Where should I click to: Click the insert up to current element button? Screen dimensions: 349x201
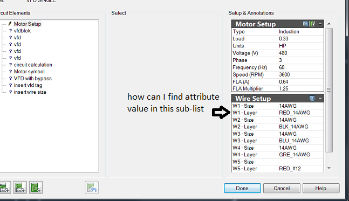[x=20, y=188]
